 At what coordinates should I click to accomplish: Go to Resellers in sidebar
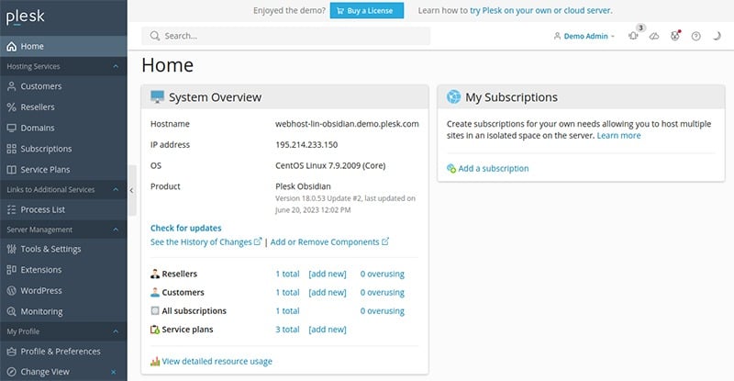click(x=63, y=106)
